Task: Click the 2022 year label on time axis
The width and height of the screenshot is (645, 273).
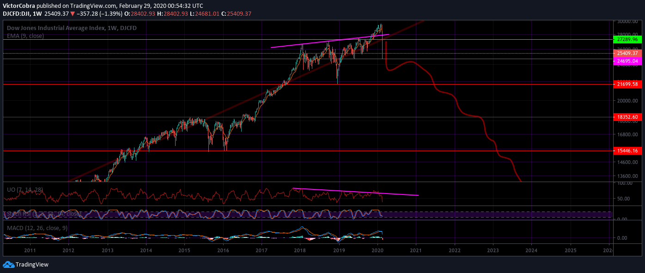Action: pyautogui.click(x=455, y=250)
